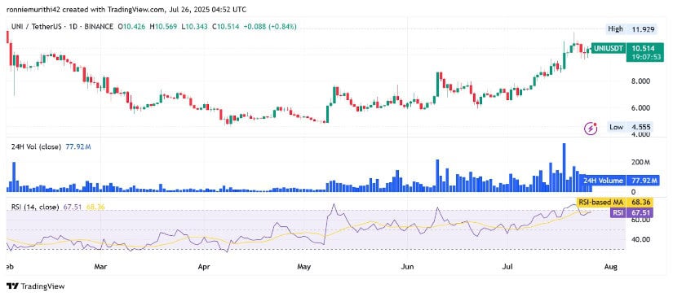Click the Low 4.555 price marker

point(630,127)
